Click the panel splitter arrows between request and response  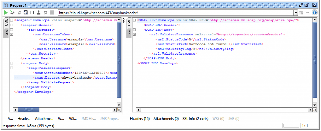click(x=124, y=20)
